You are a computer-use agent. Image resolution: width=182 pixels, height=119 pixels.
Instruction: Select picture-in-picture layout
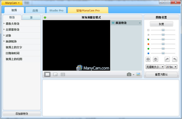point(55,74)
